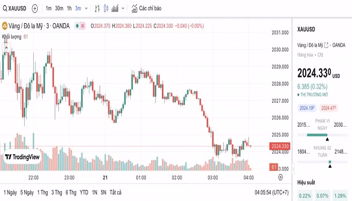The height and width of the screenshot is (201, 352).
Task: Open the indicators icon in toolbar
Action: [x=134, y=9]
